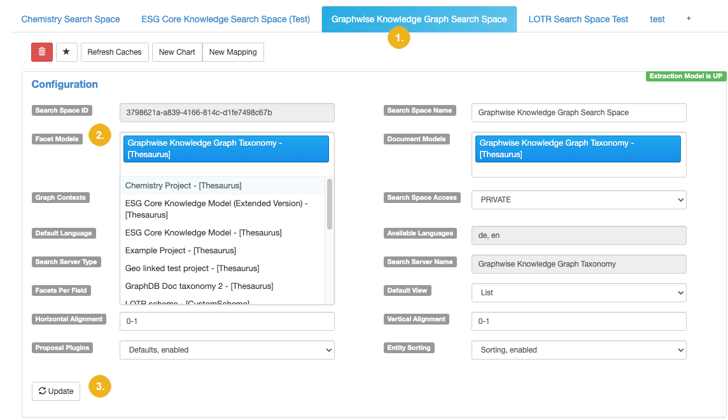Click the Refresh Caches button
The height and width of the screenshot is (420, 728).
pos(114,52)
